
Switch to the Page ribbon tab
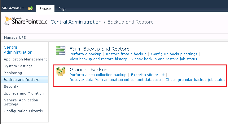(x=62, y=9)
